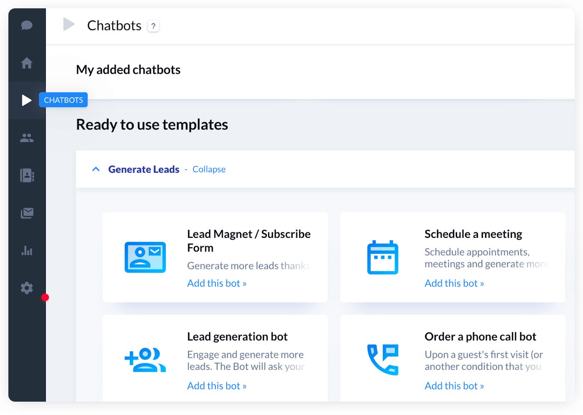
Task: Select the contacts address book icon
Action: [x=27, y=175]
